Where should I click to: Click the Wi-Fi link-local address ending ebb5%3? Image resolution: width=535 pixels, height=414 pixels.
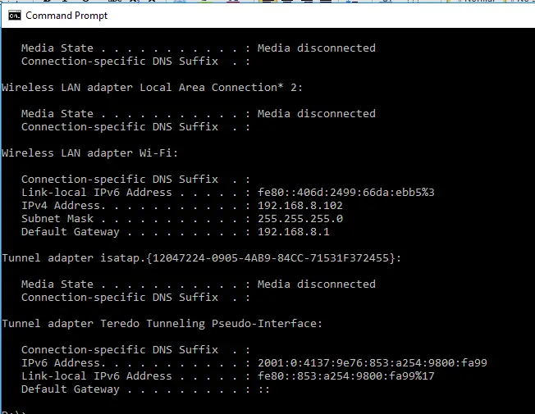346,193
